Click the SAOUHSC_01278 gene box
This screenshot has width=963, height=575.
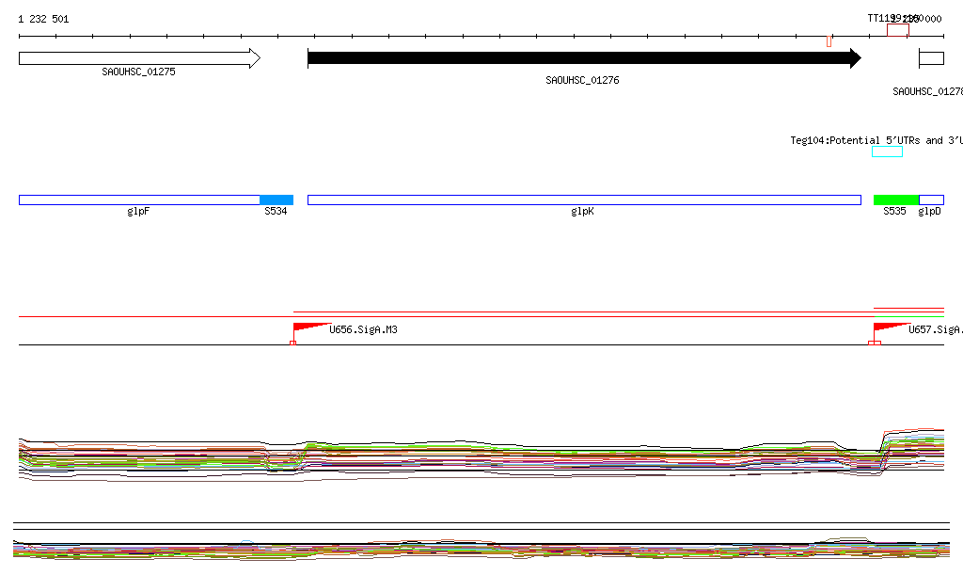pos(931,58)
